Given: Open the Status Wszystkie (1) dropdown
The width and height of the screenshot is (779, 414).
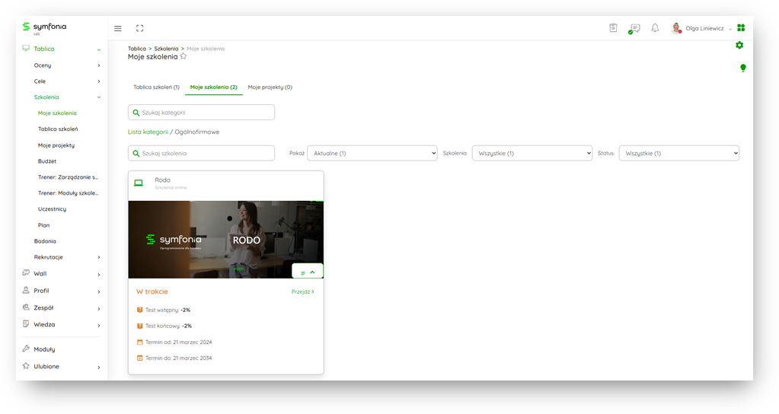Looking at the screenshot, I should tap(679, 154).
